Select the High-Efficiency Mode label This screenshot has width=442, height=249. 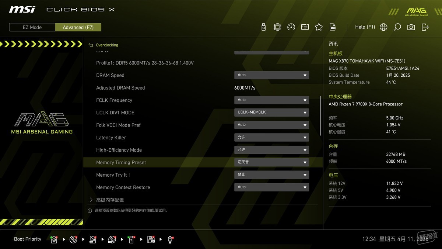click(119, 150)
